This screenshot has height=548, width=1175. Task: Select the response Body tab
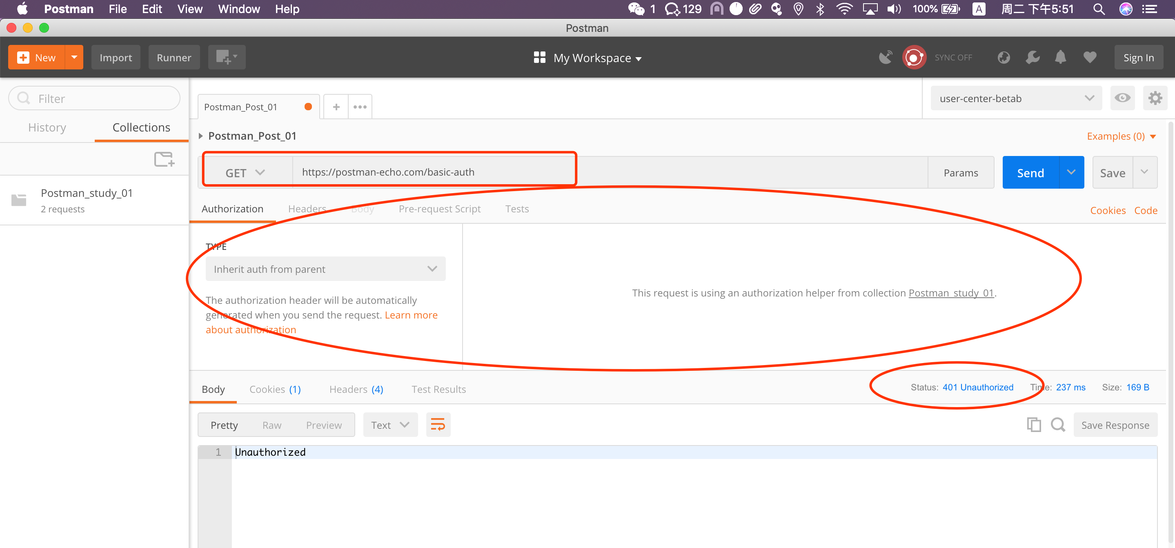coord(213,389)
